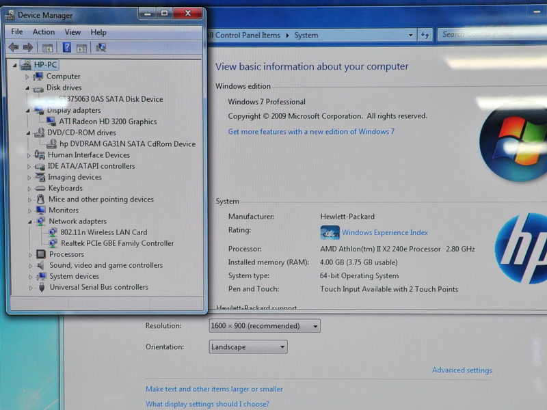Select 802.11n Wireless LAN Card entry
The width and height of the screenshot is (547, 410).
pyautogui.click(x=104, y=232)
